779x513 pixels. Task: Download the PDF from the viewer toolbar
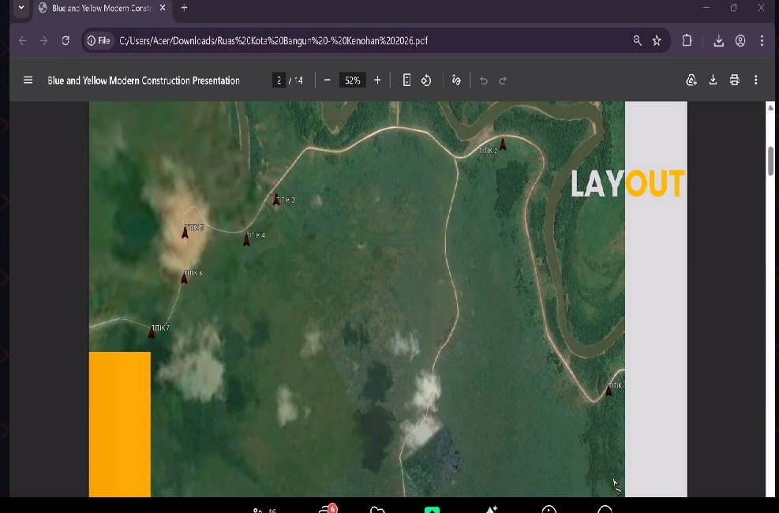pyautogui.click(x=713, y=81)
